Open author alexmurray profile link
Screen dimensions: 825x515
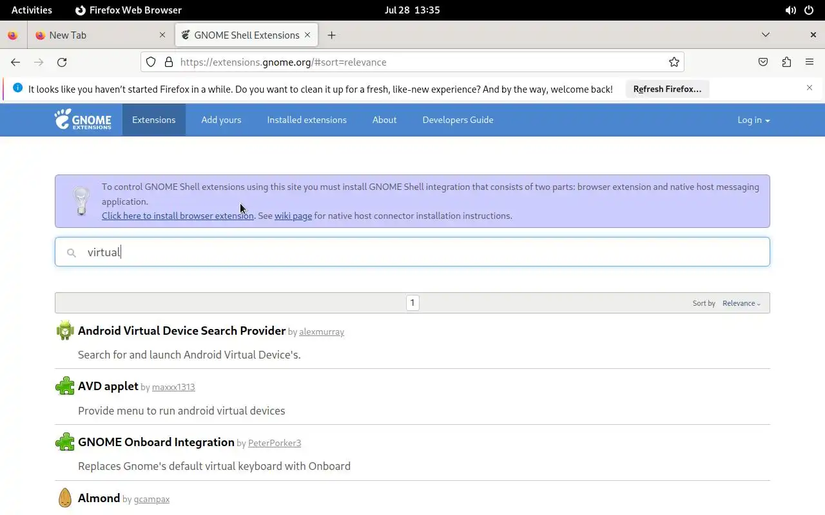tap(322, 332)
